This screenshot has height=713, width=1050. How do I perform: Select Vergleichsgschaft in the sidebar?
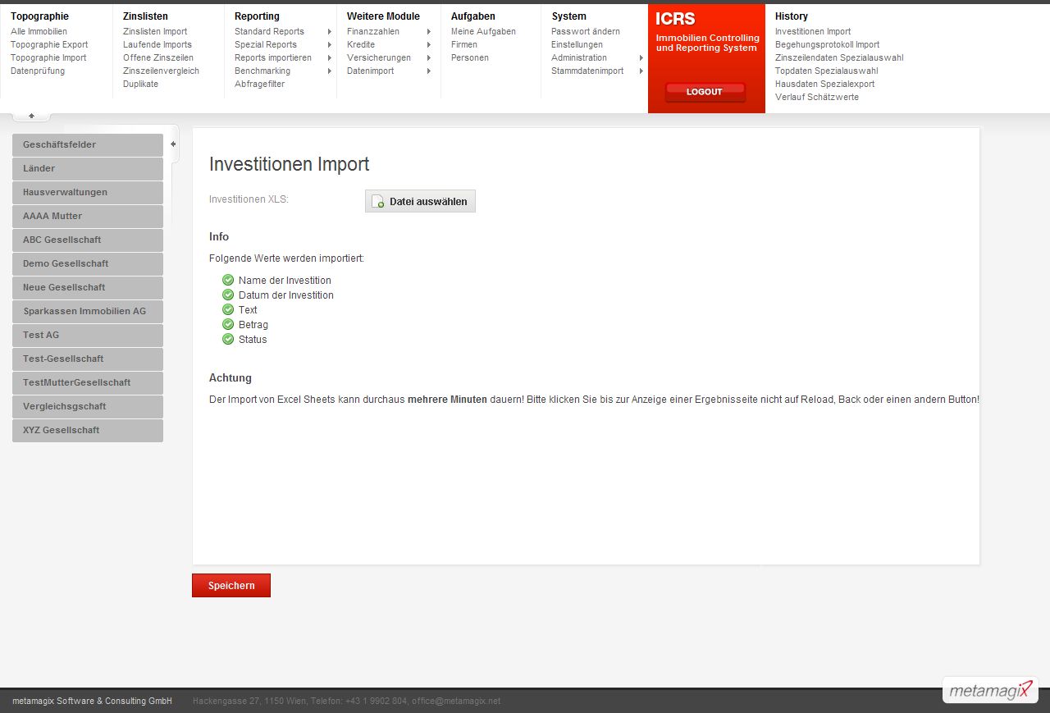[88, 407]
